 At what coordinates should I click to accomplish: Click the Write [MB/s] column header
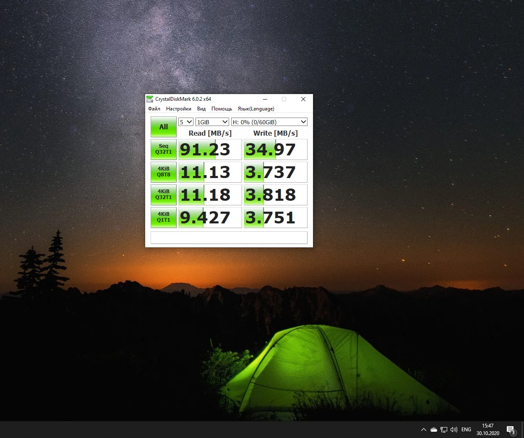click(x=276, y=133)
